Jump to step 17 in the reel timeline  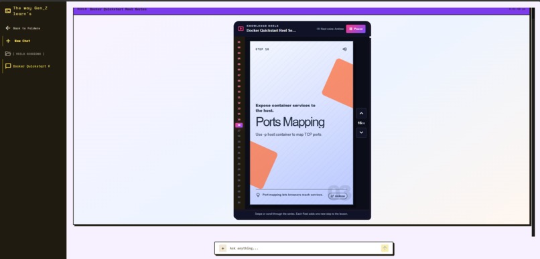coord(239,131)
